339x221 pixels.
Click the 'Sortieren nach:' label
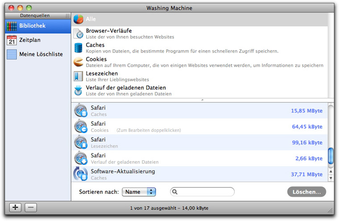pyautogui.click(x=99, y=192)
